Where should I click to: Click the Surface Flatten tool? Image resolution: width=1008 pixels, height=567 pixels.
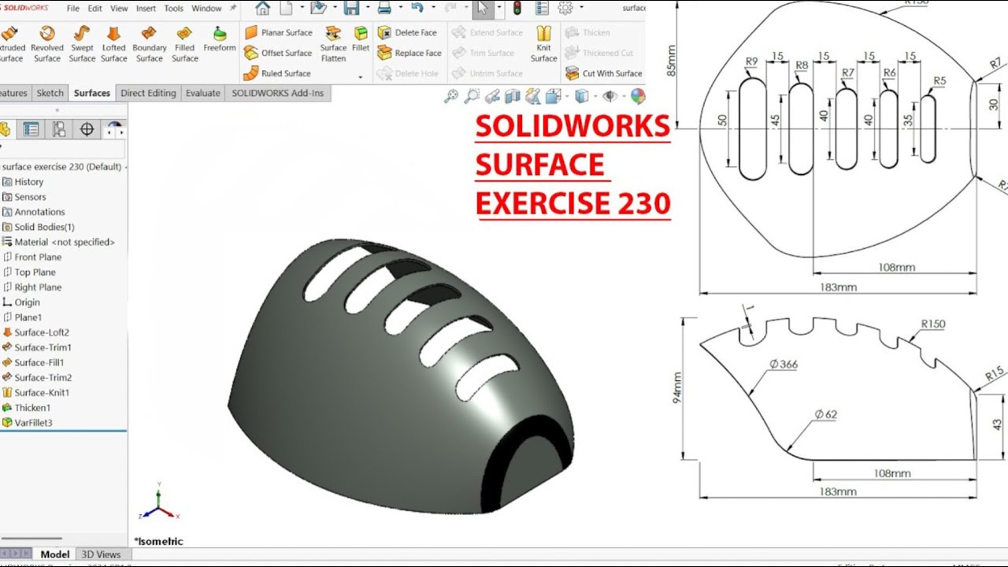(333, 44)
